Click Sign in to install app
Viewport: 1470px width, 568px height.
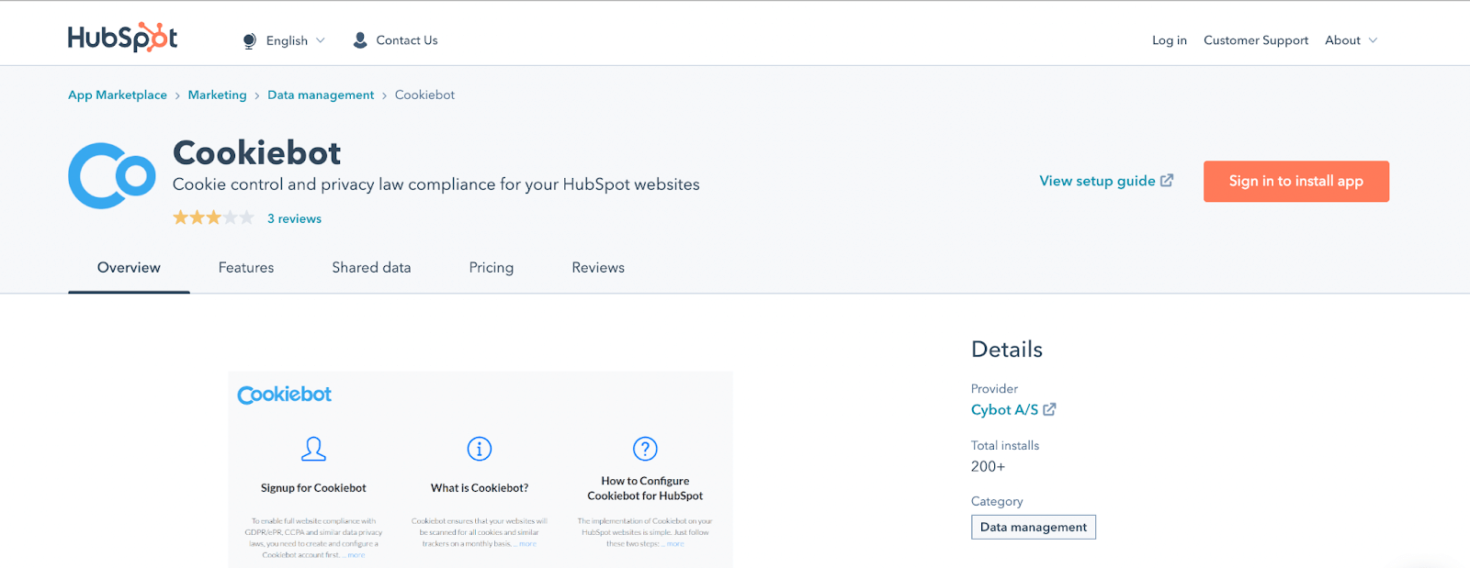click(1295, 182)
